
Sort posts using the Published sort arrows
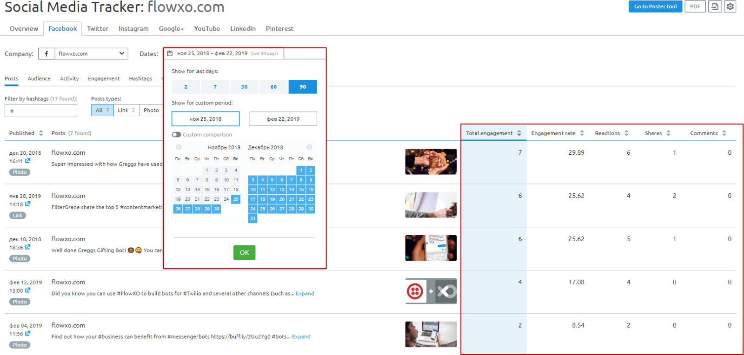tap(41, 133)
